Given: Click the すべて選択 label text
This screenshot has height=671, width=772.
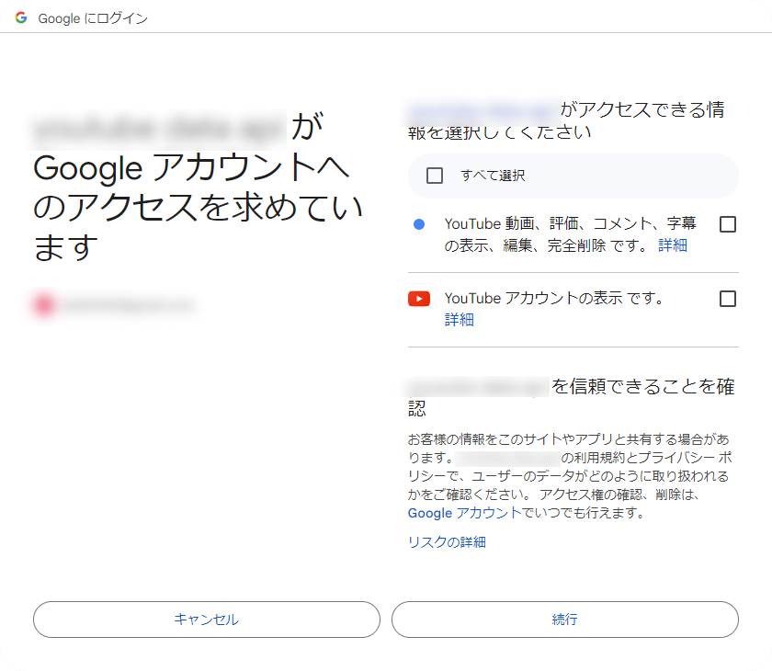Looking at the screenshot, I should (x=493, y=176).
